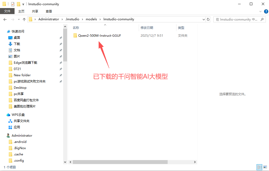
Task: Switch to large thumbnails view via status bar icon
Action: pyautogui.click(x=265, y=167)
